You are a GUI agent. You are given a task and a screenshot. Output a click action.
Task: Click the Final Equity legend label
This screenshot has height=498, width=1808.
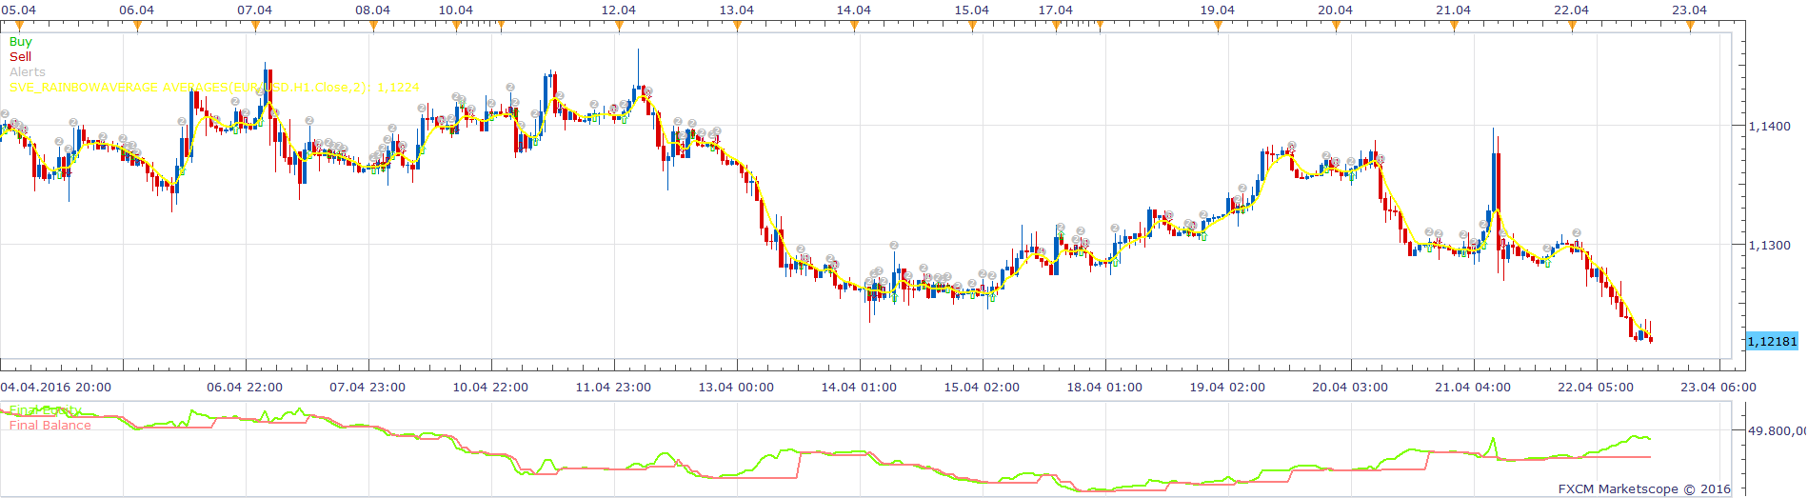45,410
